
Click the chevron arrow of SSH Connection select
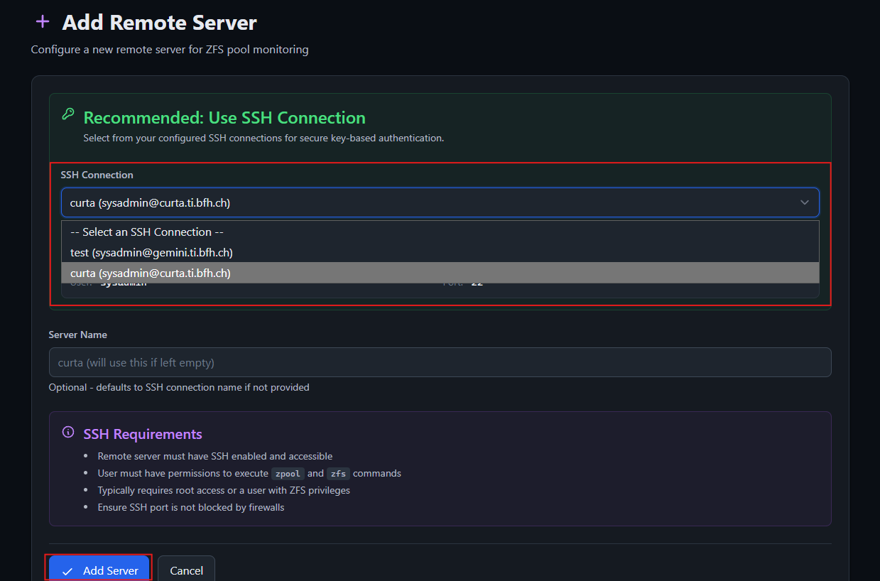(805, 202)
